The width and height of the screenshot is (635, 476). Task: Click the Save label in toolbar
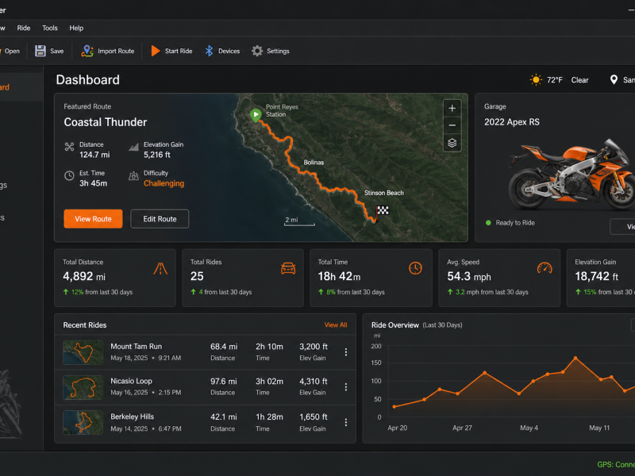56,51
